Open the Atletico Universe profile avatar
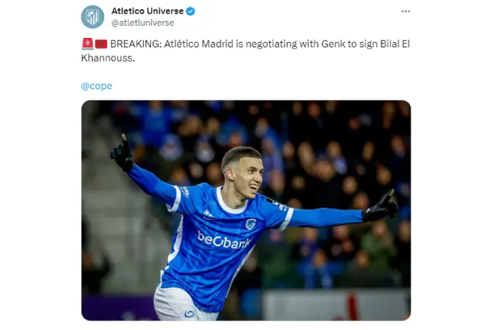 pyautogui.click(x=92, y=17)
